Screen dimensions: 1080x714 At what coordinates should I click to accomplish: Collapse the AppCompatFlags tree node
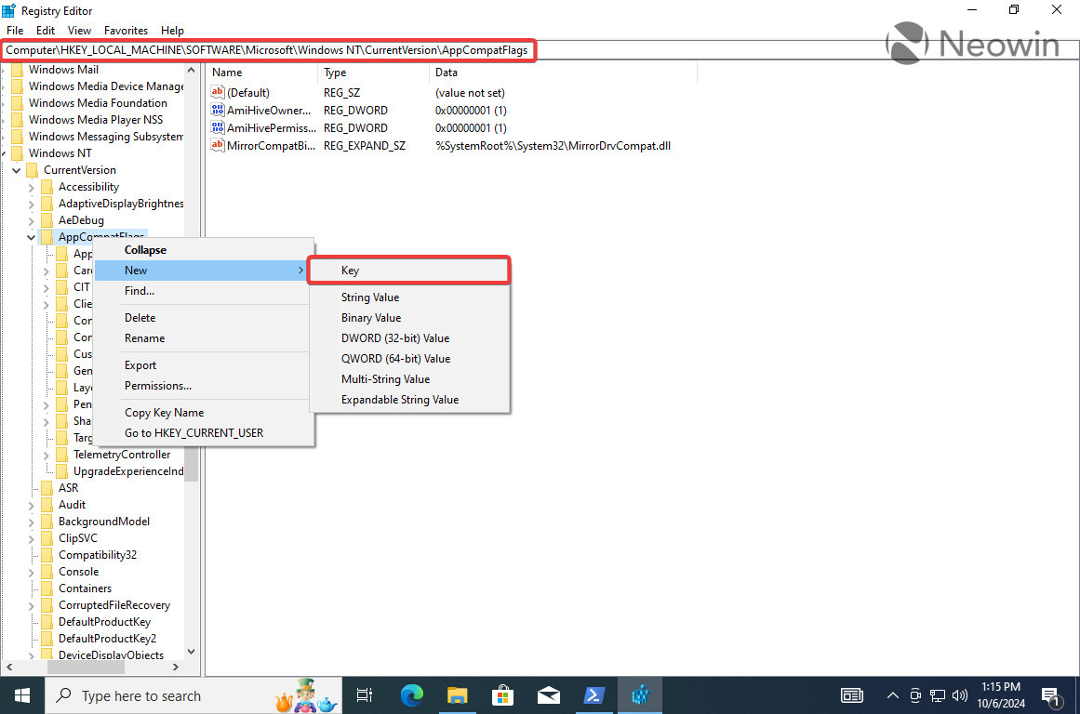31,237
